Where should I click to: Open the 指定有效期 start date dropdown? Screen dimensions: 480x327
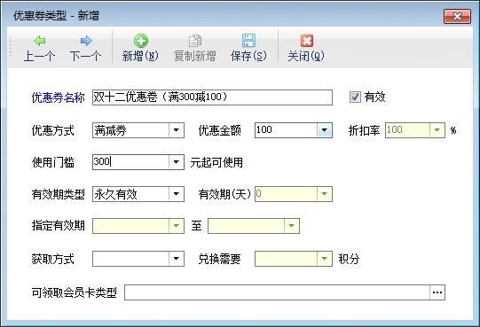click(x=176, y=226)
